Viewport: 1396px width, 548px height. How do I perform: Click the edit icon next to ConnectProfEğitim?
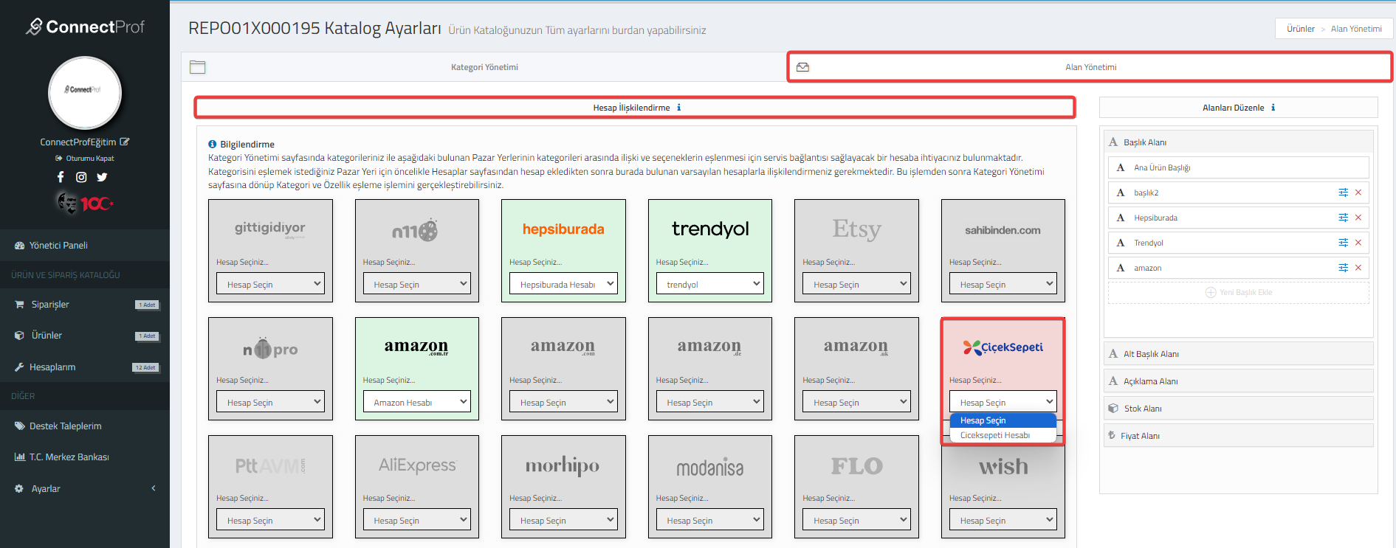coord(125,142)
